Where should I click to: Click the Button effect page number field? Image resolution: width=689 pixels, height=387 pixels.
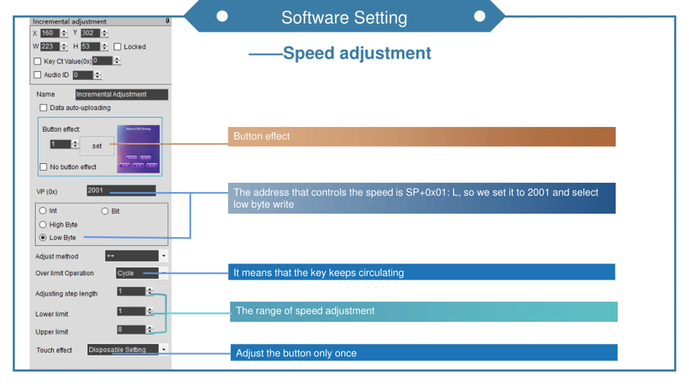tap(61, 144)
